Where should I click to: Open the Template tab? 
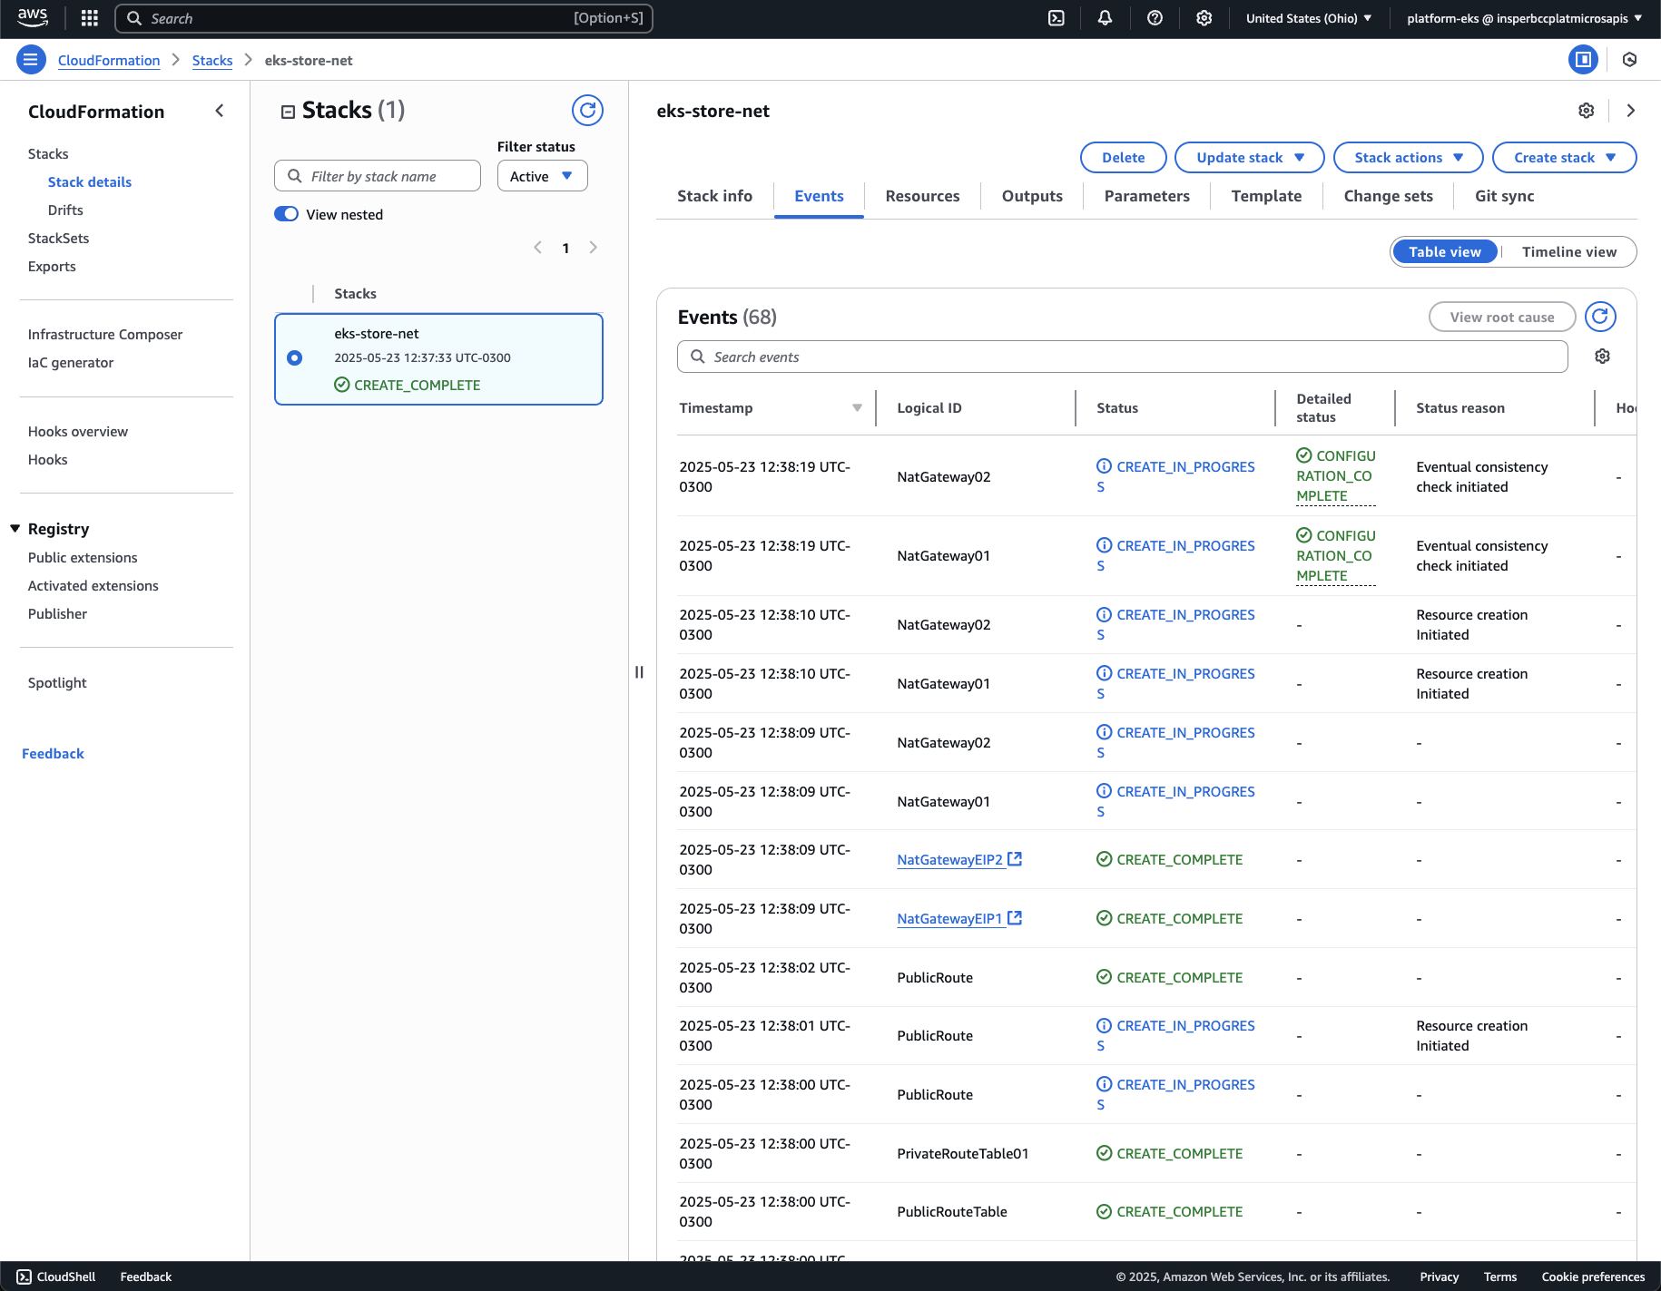pos(1266,196)
